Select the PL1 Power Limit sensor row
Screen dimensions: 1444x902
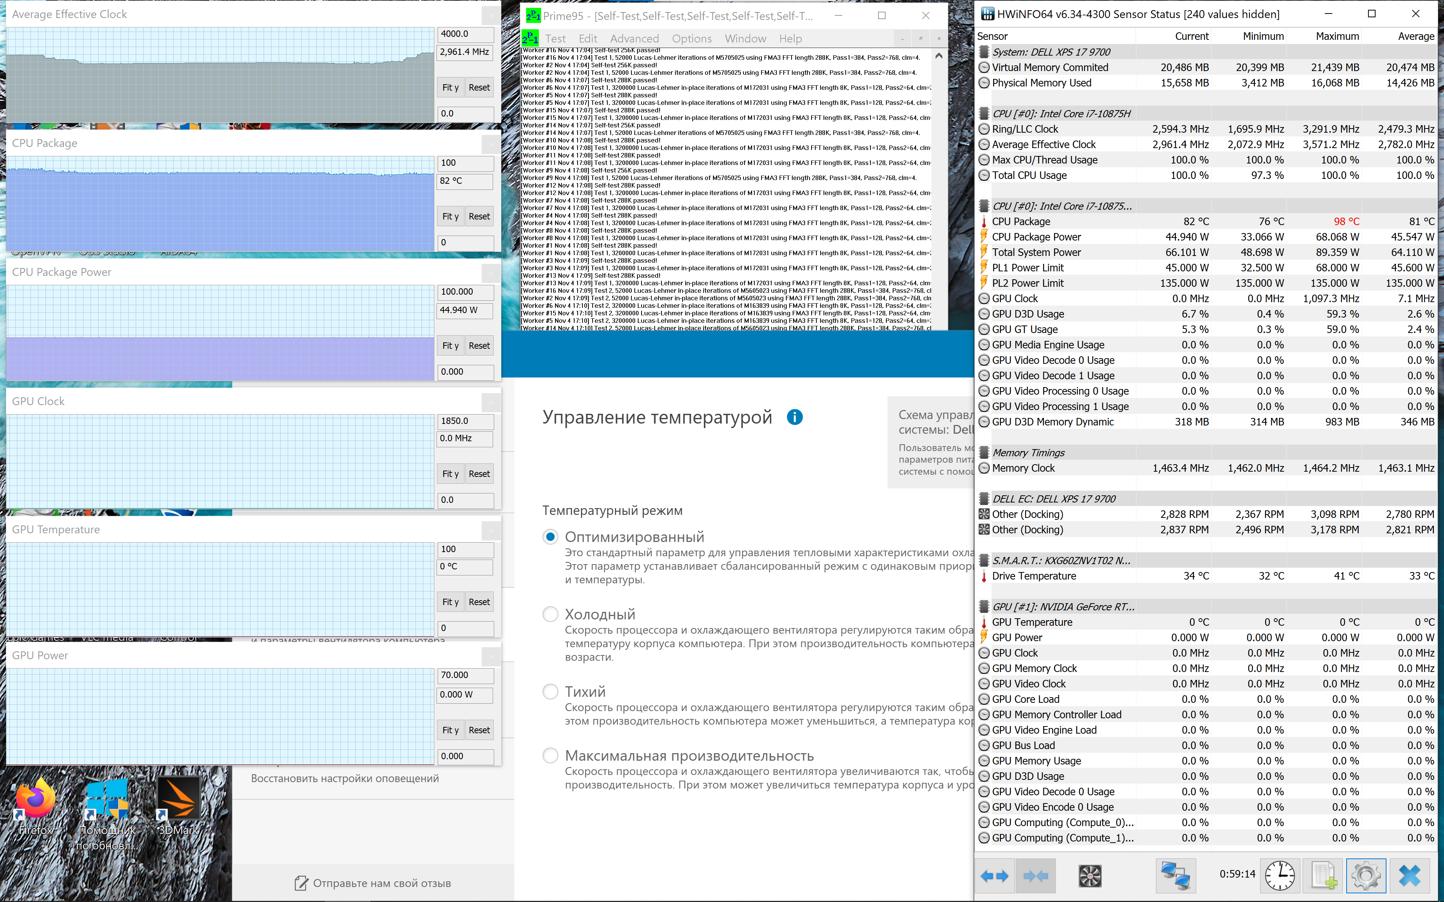1206,268
